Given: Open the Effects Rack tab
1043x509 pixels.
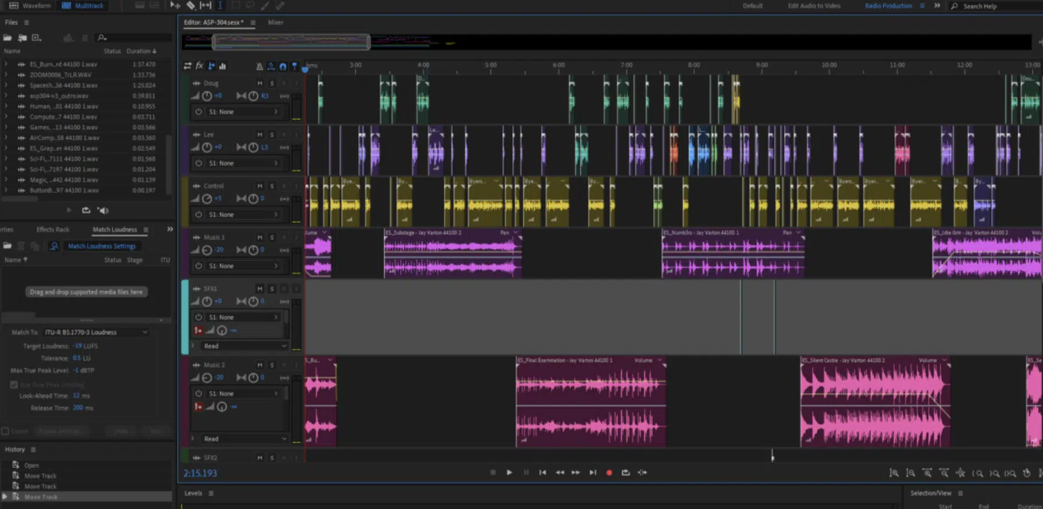Looking at the screenshot, I should [53, 229].
